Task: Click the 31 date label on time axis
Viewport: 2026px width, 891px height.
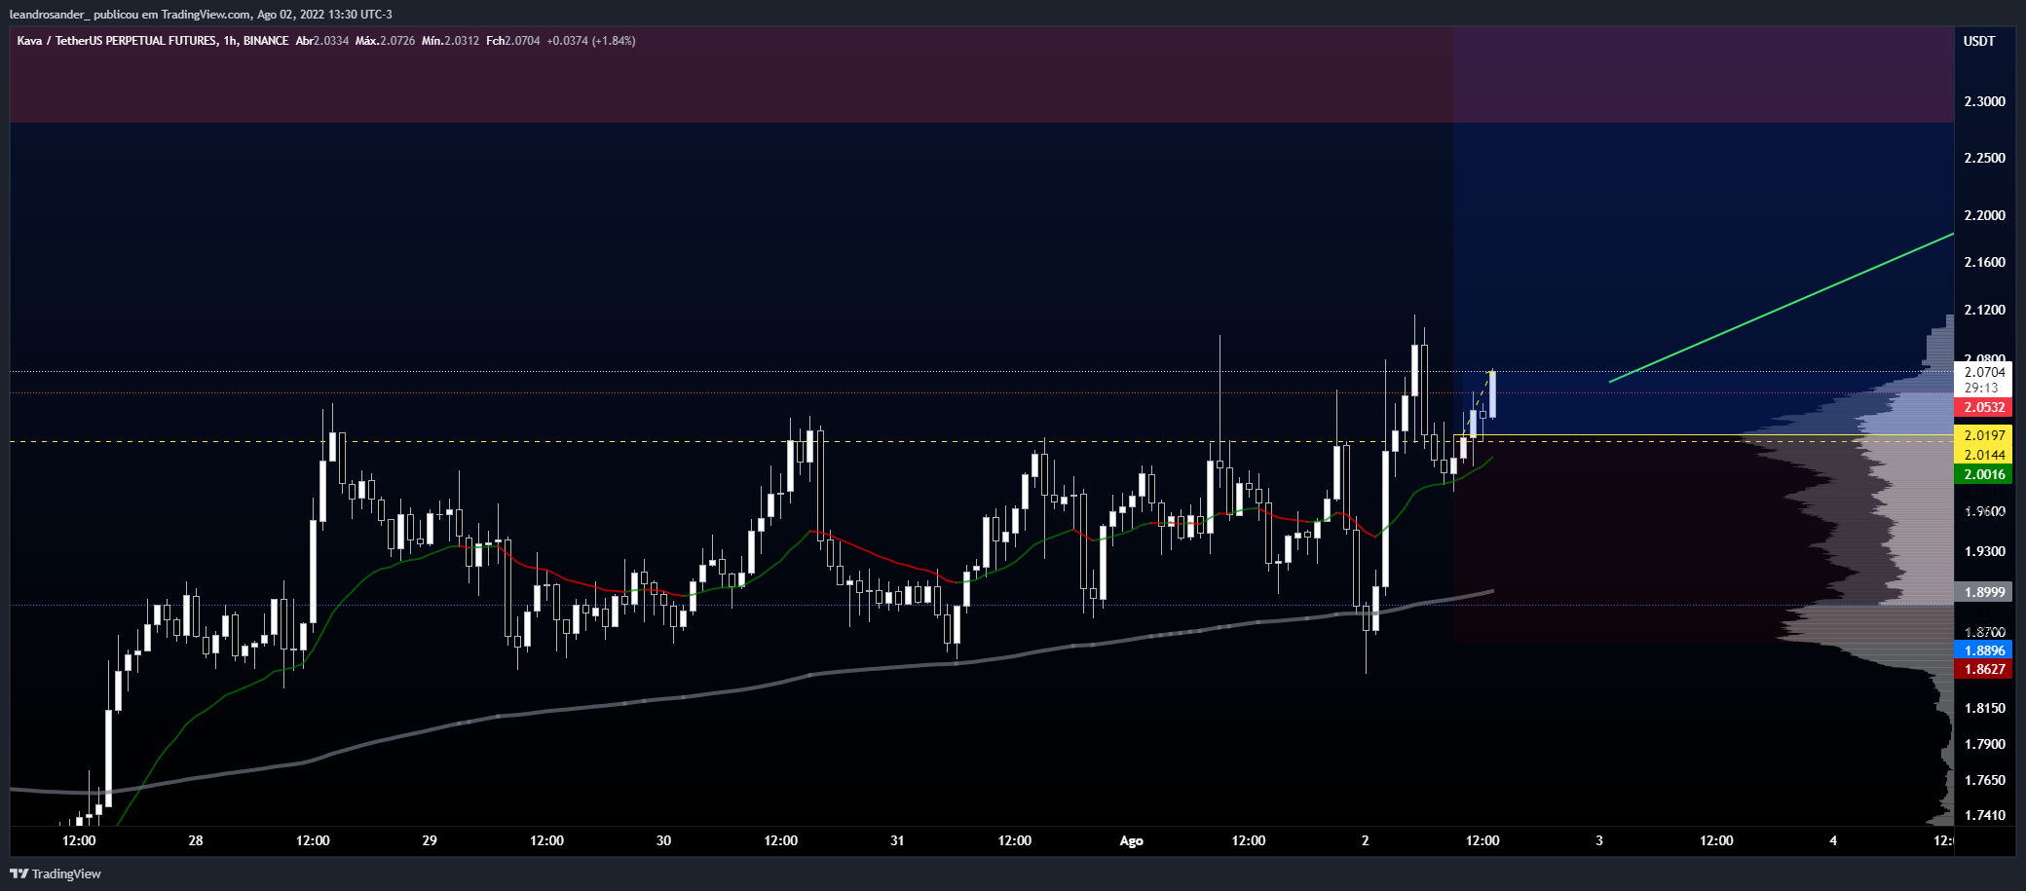Action: pyautogui.click(x=897, y=840)
